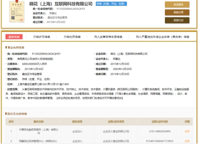This screenshot has width=198, height=144.
Task: Select the 基础信息 tab
Action: coord(14,37)
